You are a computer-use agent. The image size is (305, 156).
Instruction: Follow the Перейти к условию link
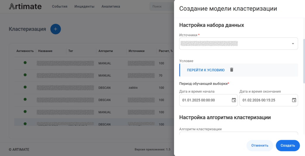[206, 70]
